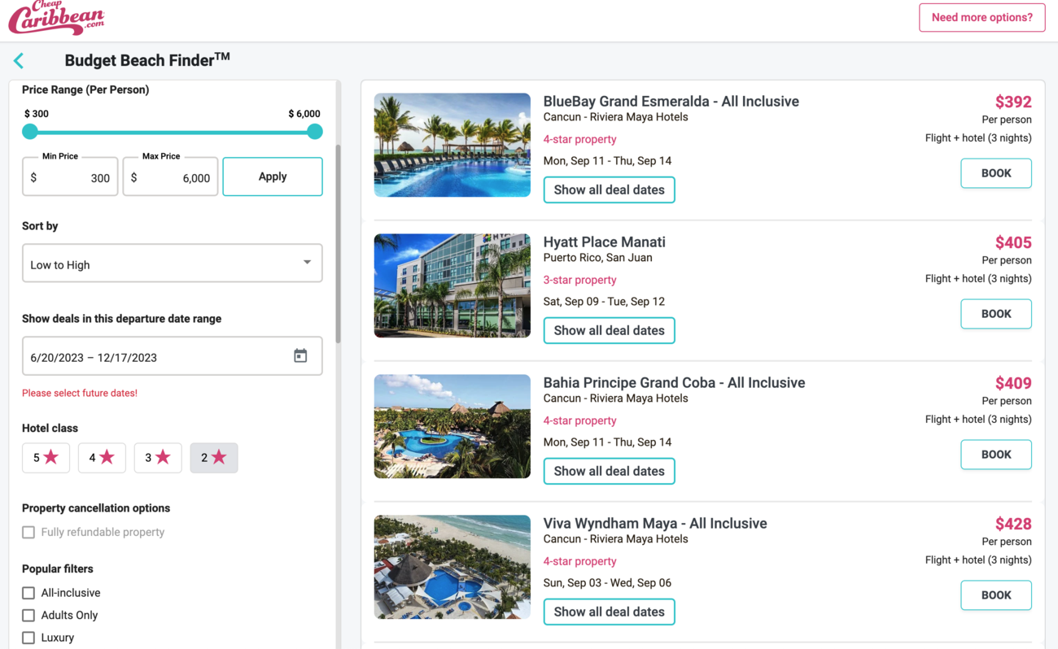The image size is (1058, 649).
Task: Click the $428 price
Action: point(1013,524)
